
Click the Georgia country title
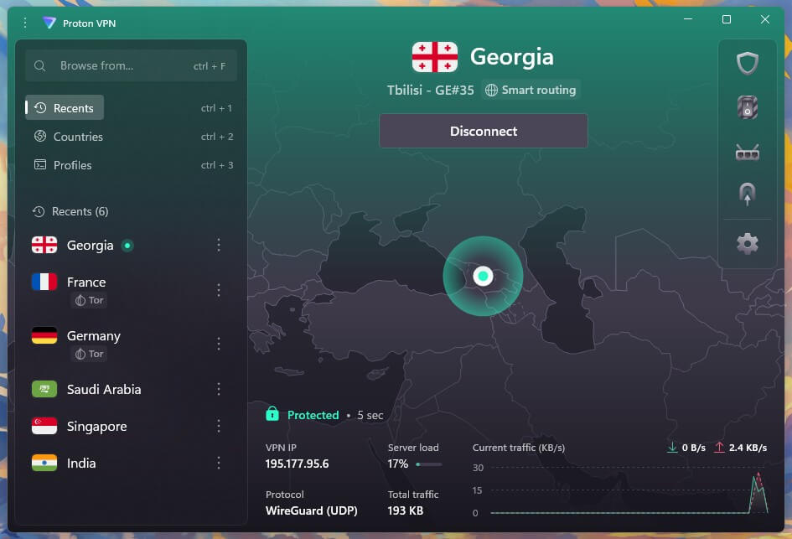[512, 57]
